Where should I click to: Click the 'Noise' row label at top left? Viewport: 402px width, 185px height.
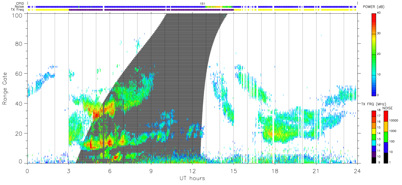[x=20, y=7]
